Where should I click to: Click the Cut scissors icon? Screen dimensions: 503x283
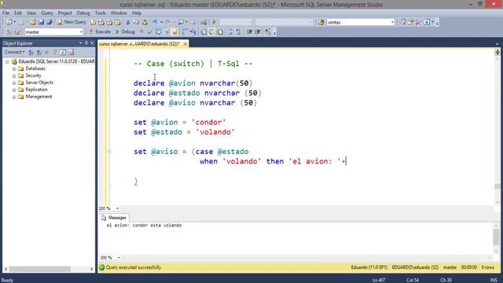127,22
